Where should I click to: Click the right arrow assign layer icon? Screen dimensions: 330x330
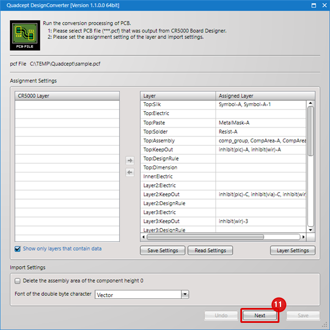coord(130,161)
